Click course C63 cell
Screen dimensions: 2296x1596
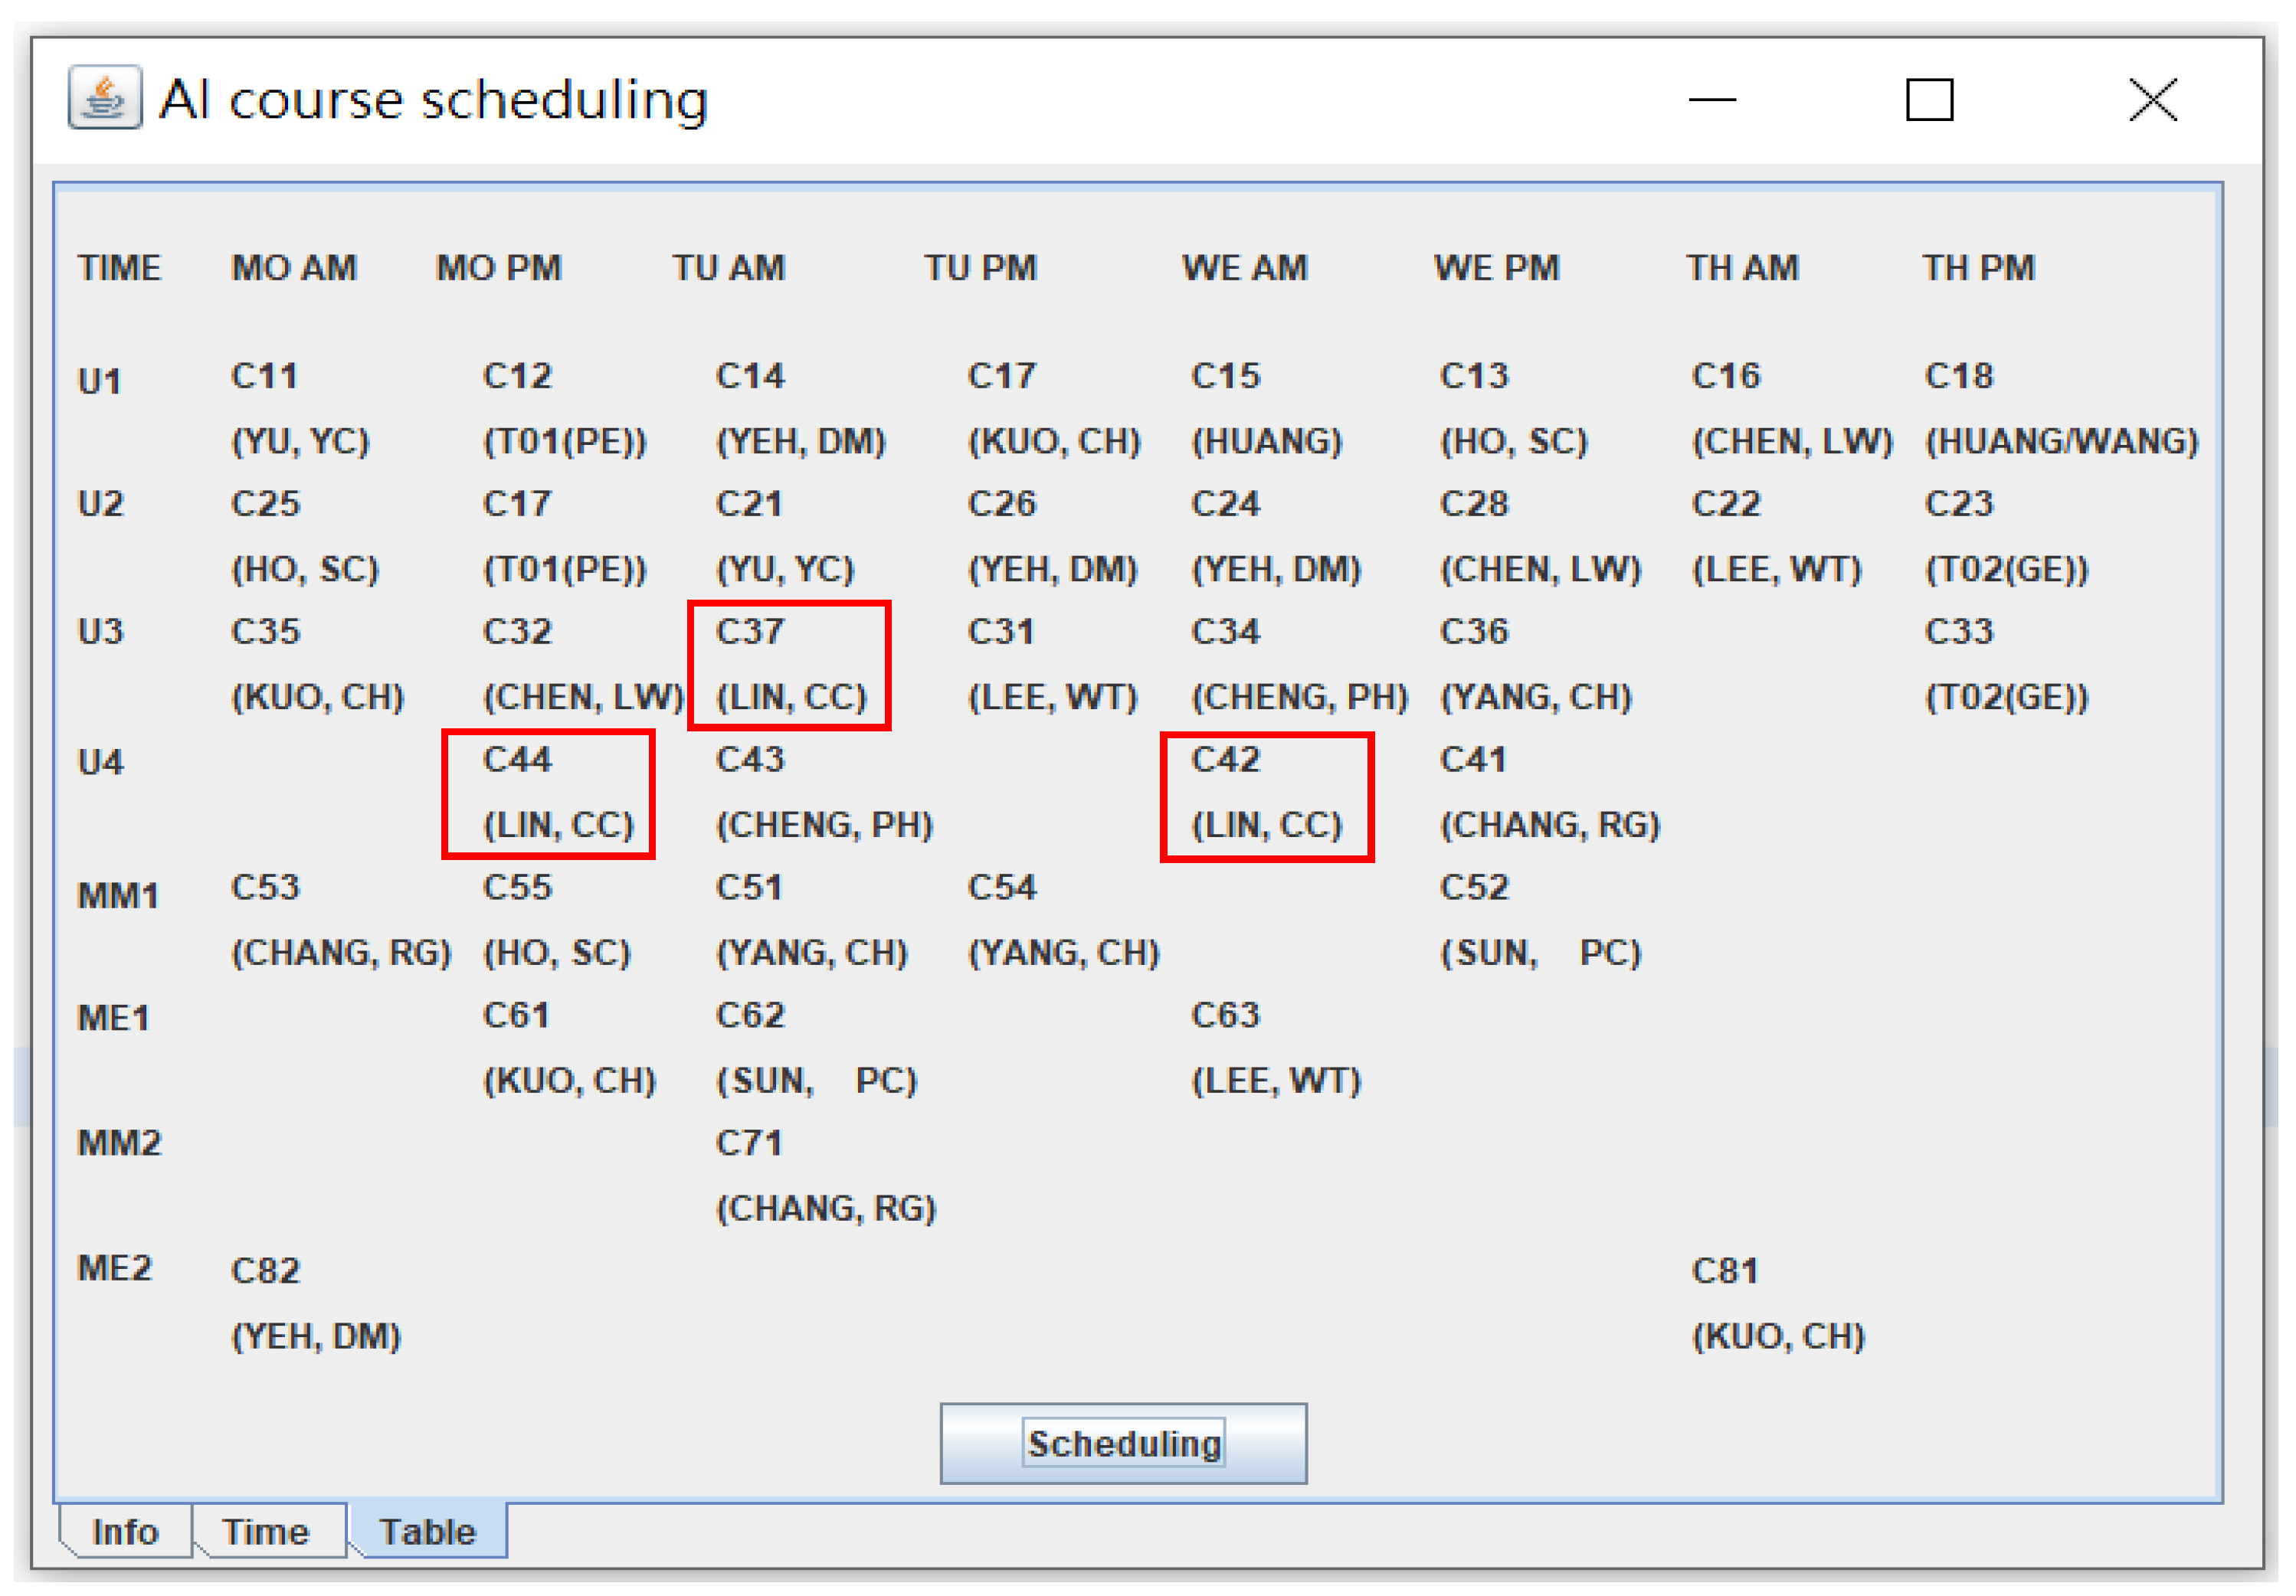coord(1226,1015)
